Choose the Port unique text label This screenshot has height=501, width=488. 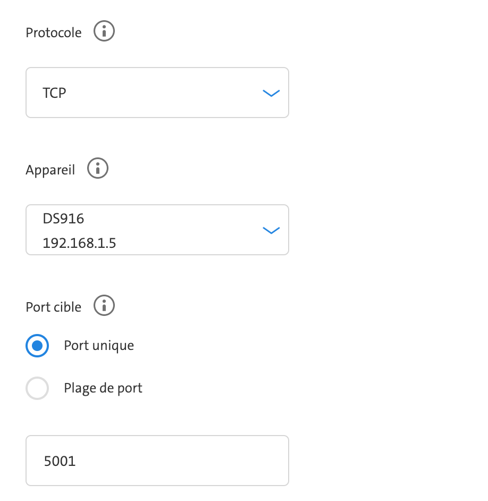[99, 346]
